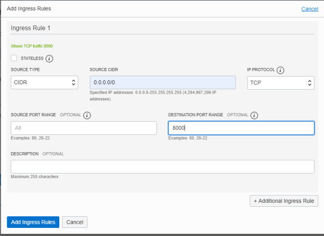The width and height of the screenshot is (324, 236).
Task: Focus the Source Port Range input
Action: click(84, 128)
